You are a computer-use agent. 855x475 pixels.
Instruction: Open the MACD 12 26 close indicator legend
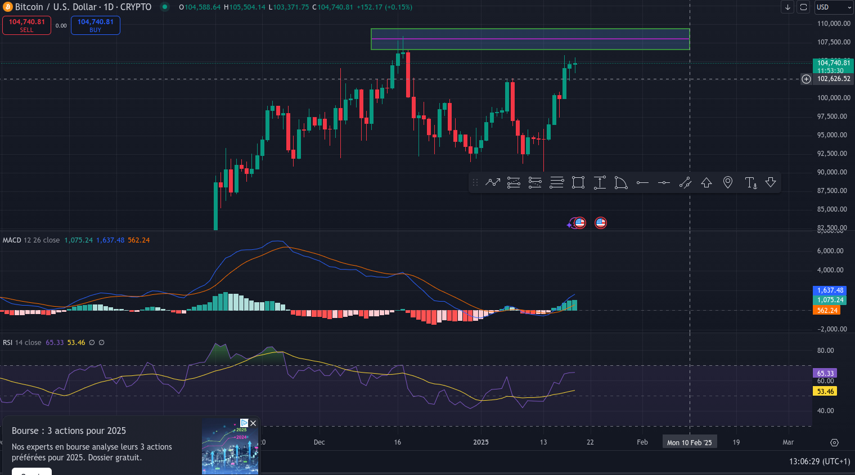coord(31,240)
